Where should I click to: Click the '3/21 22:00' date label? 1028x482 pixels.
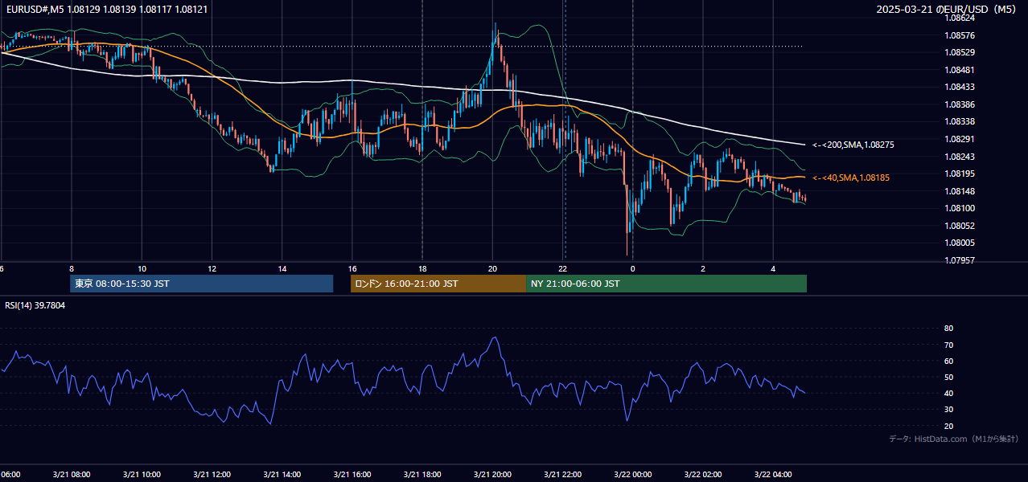point(562,474)
